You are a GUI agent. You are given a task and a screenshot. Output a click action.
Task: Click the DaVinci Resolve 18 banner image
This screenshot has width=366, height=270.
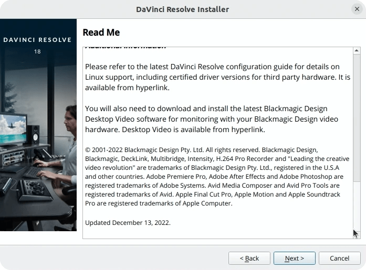pos(38,125)
